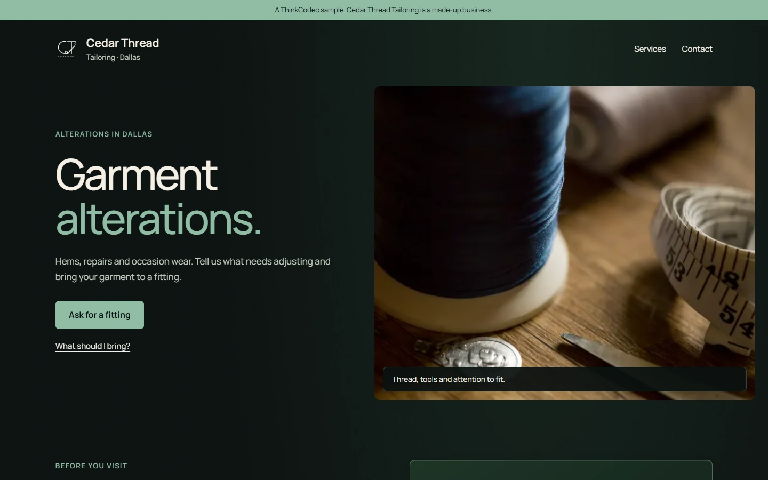The width and height of the screenshot is (768, 480).
Task: Click the 'Thread, tools and attention to fit.' caption
Action: (x=564, y=379)
